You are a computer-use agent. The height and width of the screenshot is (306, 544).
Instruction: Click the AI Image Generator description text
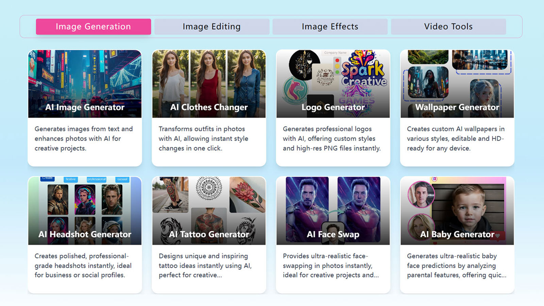click(84, 138)
